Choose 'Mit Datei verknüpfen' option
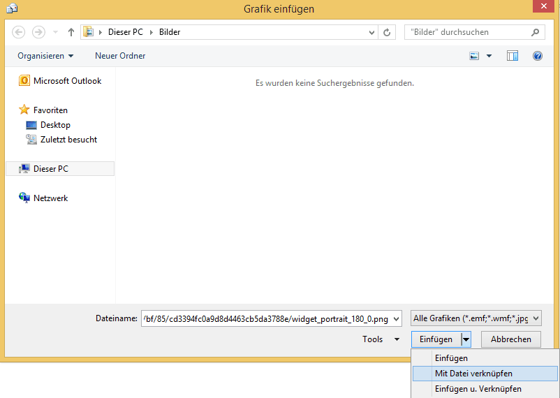 pyautogui.click(x=473, y=374)
